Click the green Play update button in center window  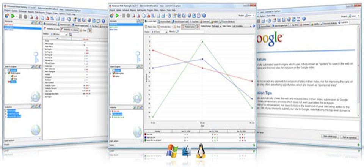(x=117, y=16)
